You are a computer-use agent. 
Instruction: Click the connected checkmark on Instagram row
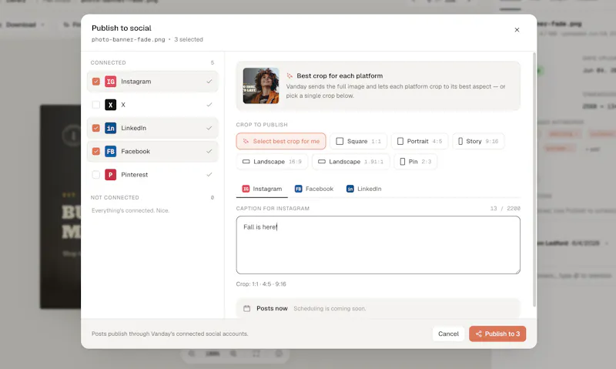[x=209, y=82]
